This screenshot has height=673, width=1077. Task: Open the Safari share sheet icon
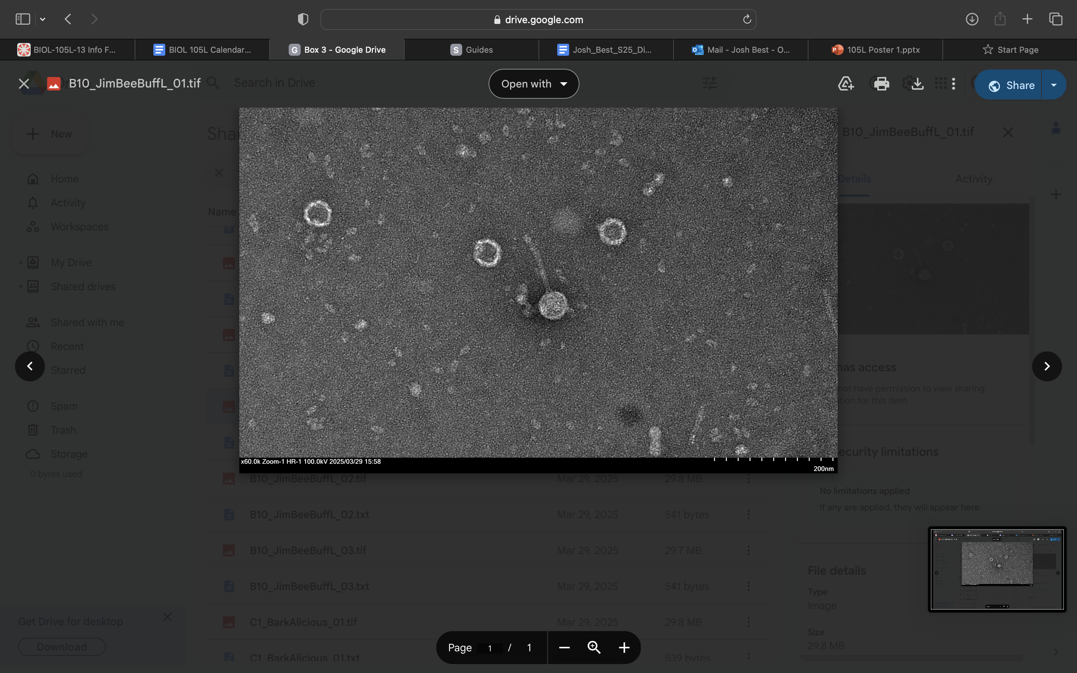click(1000, 19)
